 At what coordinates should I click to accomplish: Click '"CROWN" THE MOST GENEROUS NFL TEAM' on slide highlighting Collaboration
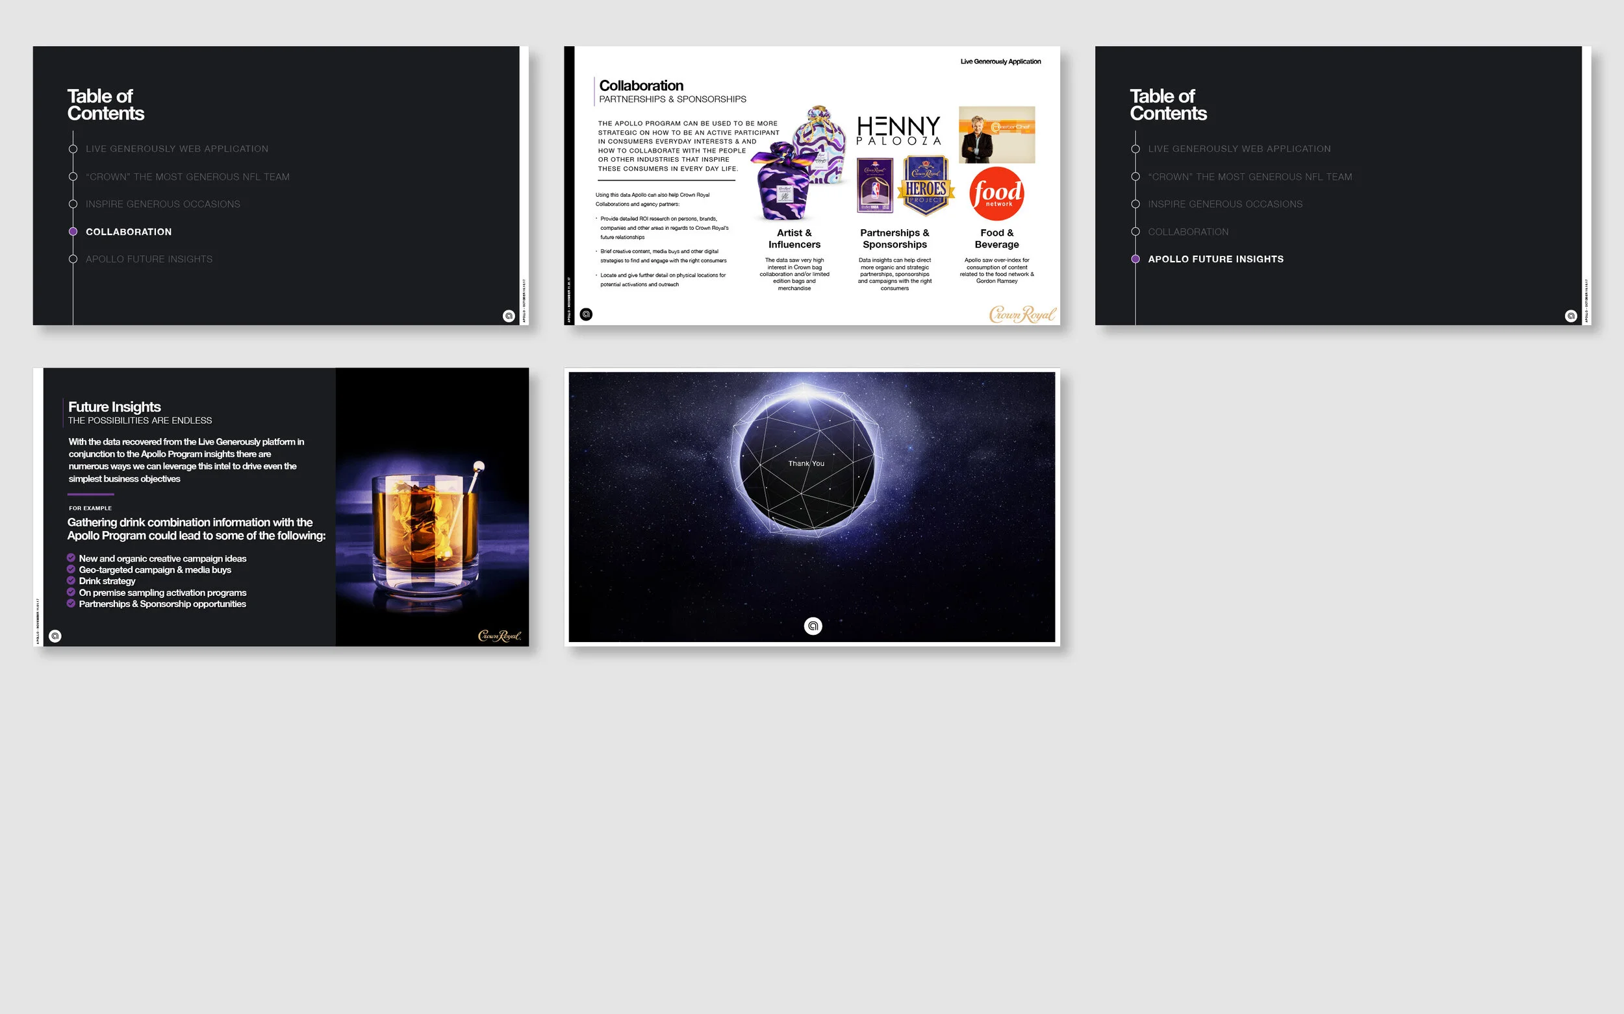tap(188, 177)
